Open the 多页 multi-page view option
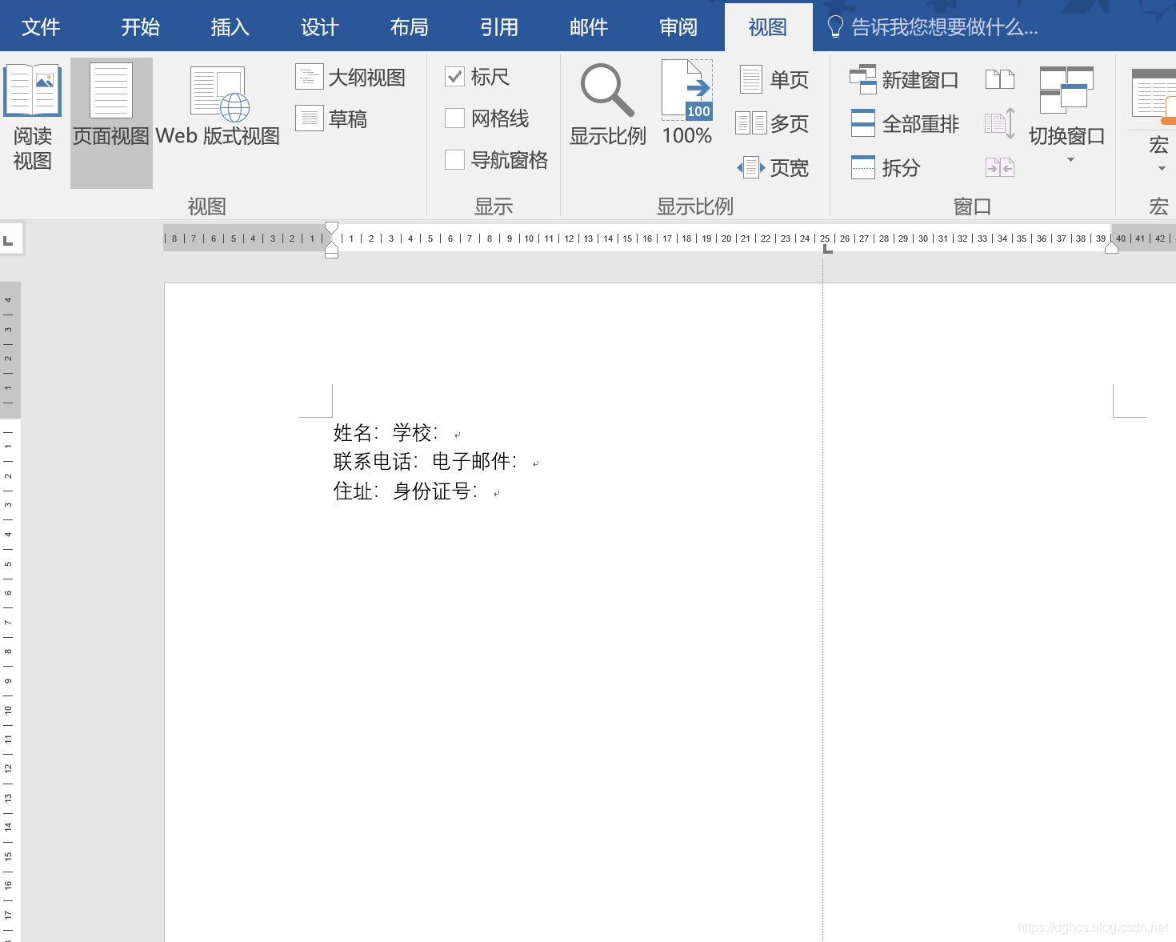Viewport: 1176px width, 942px height. [x=774, y=123]
